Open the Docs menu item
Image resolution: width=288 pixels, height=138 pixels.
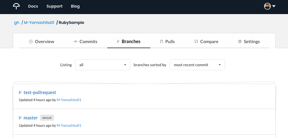(33, 6)
